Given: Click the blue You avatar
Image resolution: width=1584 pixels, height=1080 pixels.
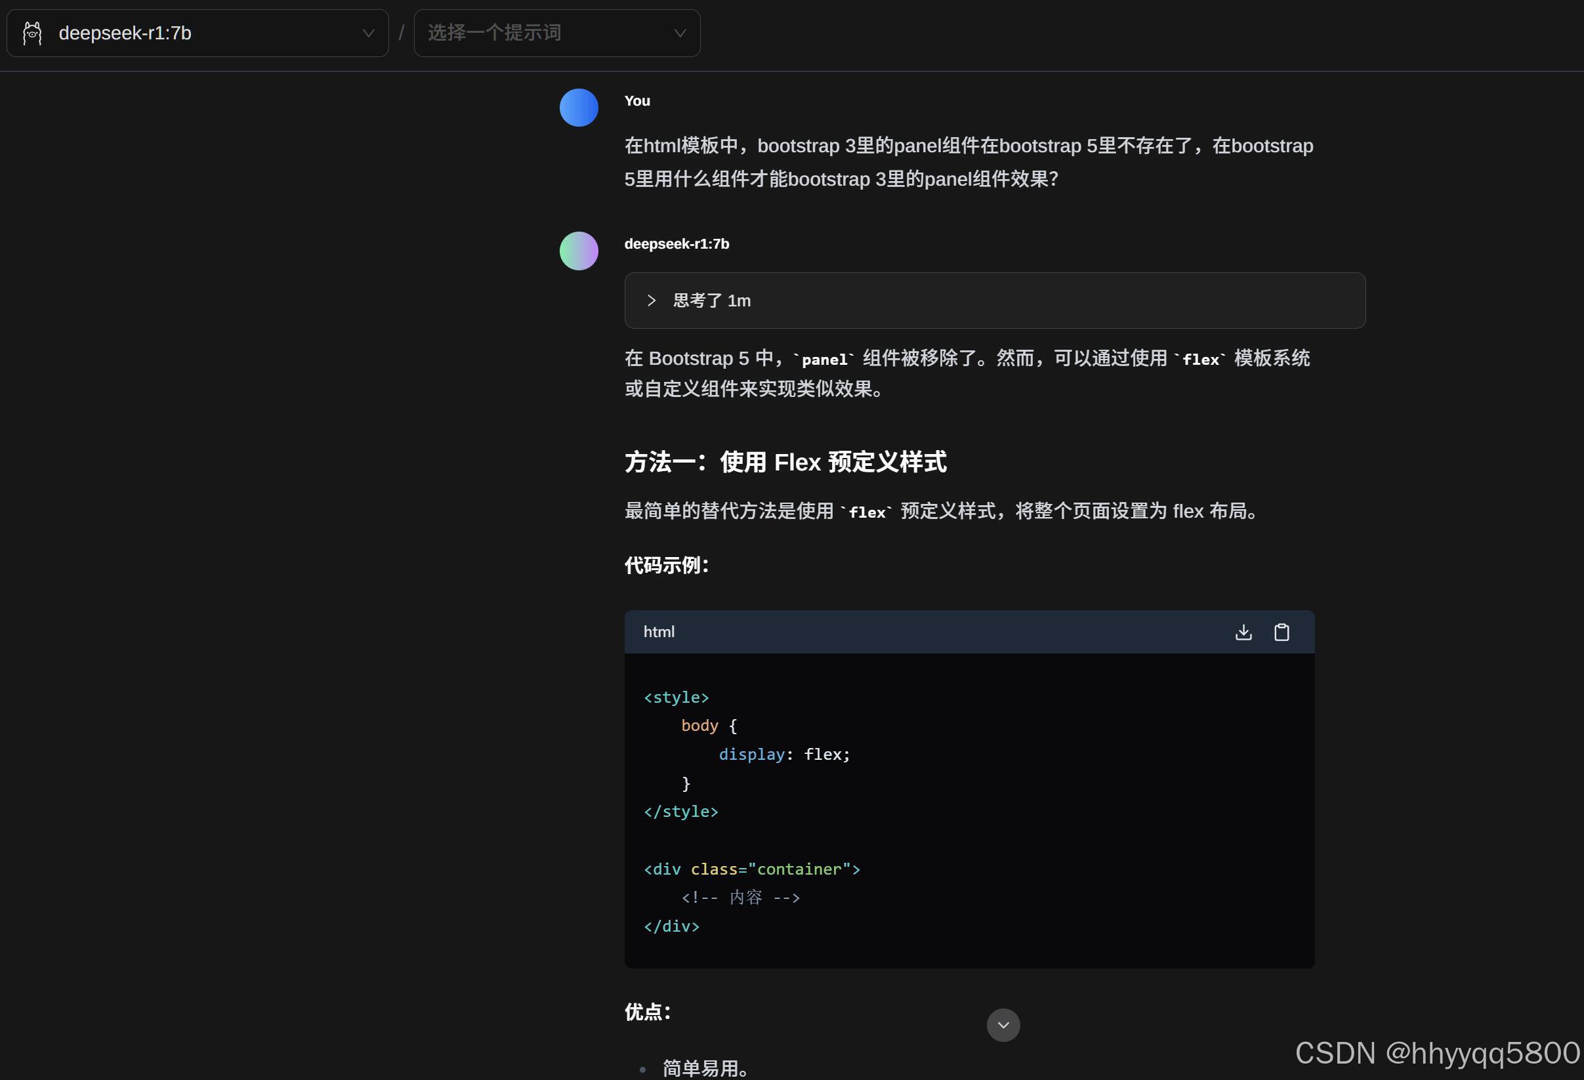Looking at the screenshot, I should tap(579, 108).
